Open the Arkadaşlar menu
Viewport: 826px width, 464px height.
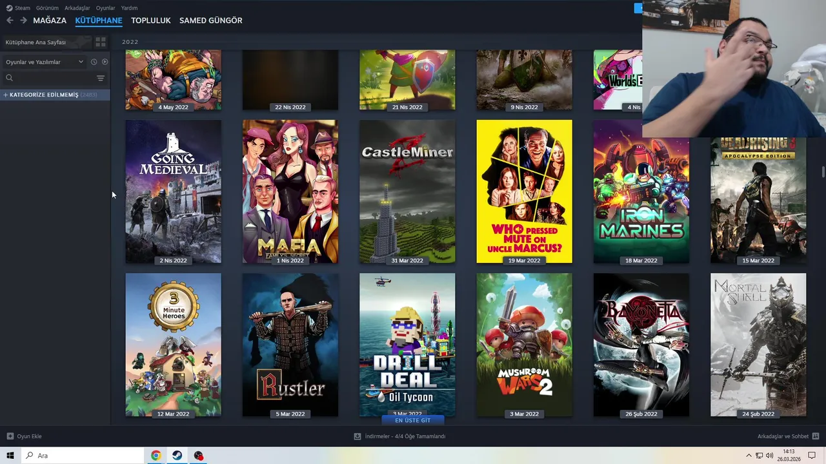pos(77,8)
